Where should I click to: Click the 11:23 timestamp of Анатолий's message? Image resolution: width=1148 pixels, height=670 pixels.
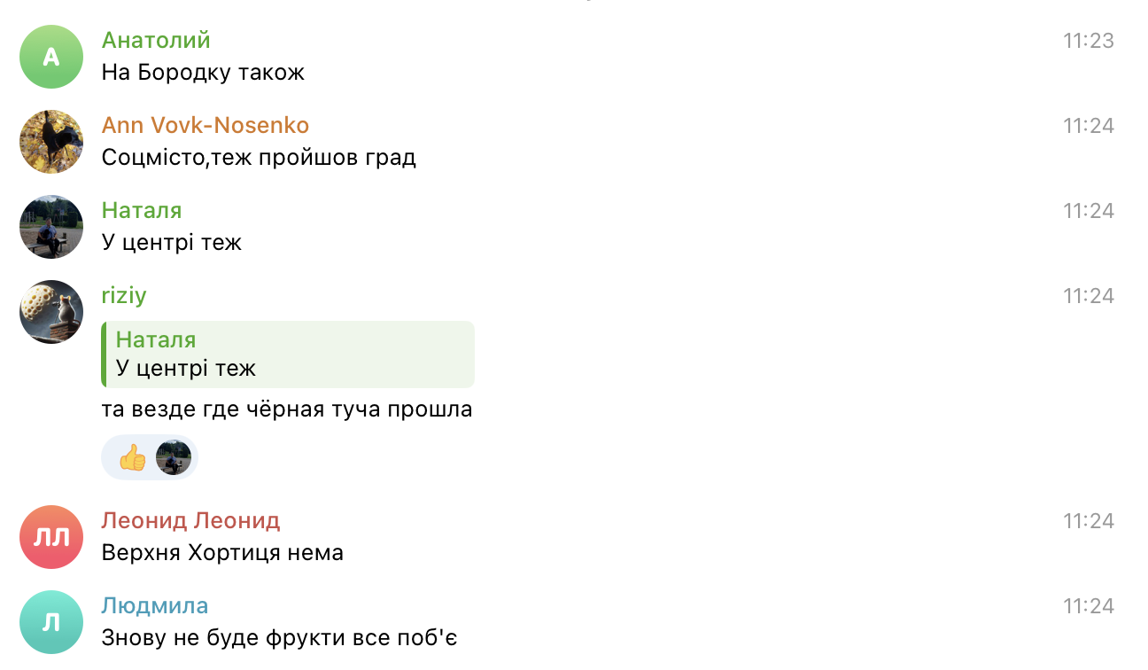click(1089, 41)
